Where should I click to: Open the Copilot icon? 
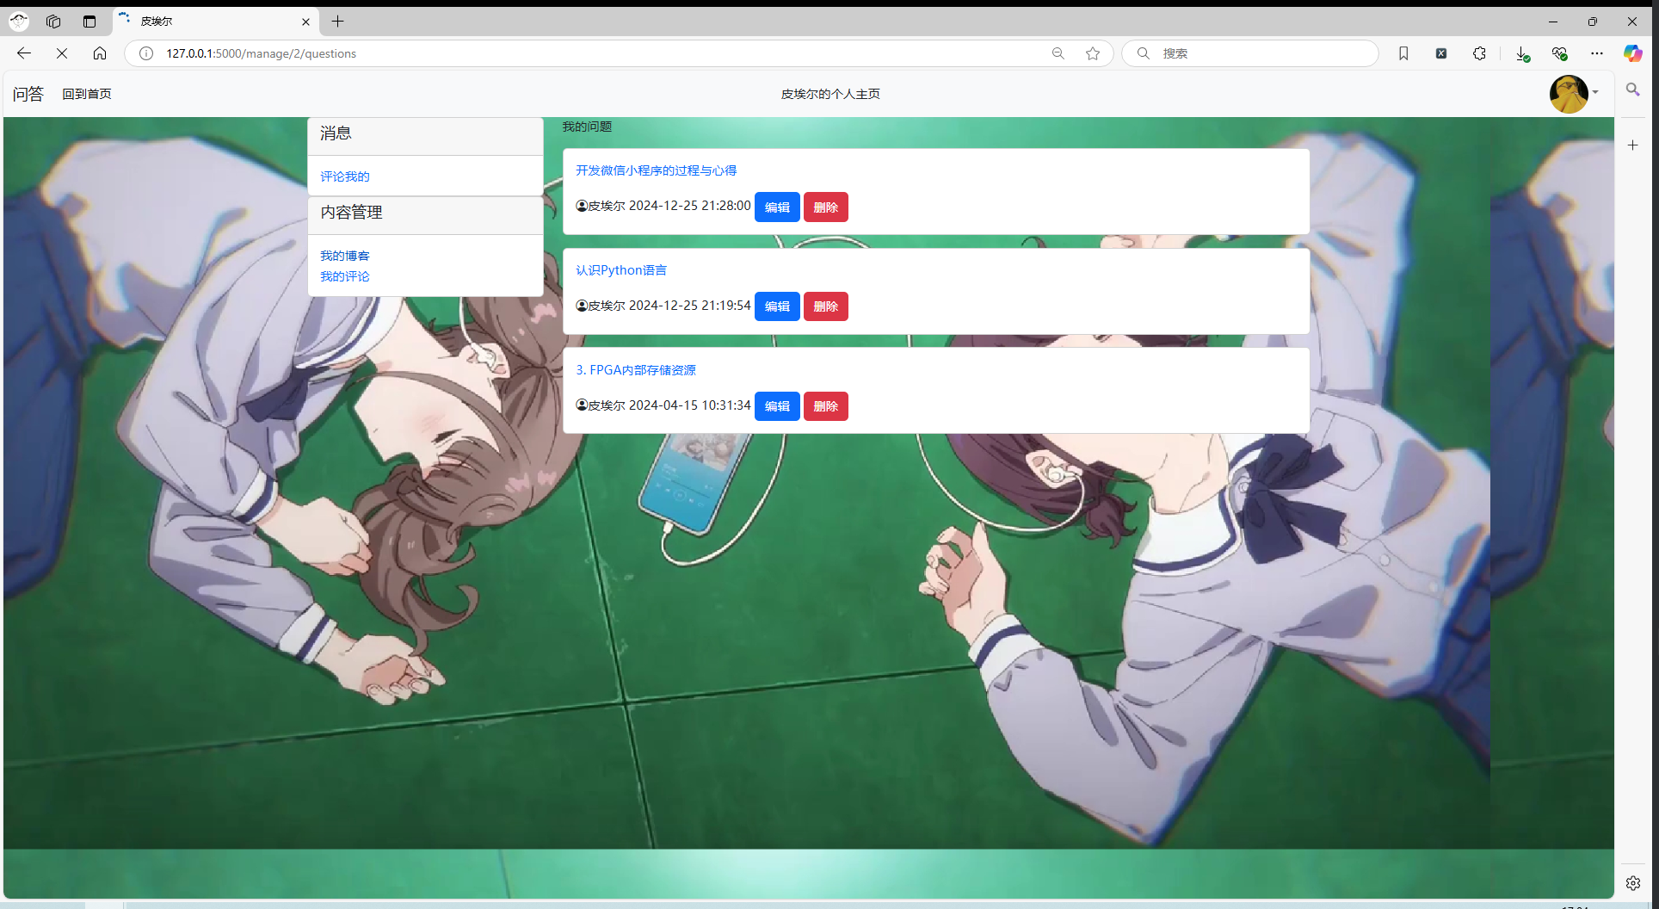point(1632,53)
